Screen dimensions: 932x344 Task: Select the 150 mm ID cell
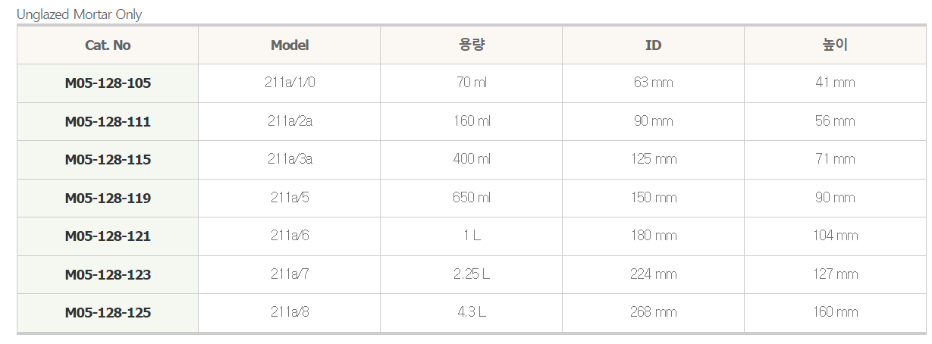654,199
